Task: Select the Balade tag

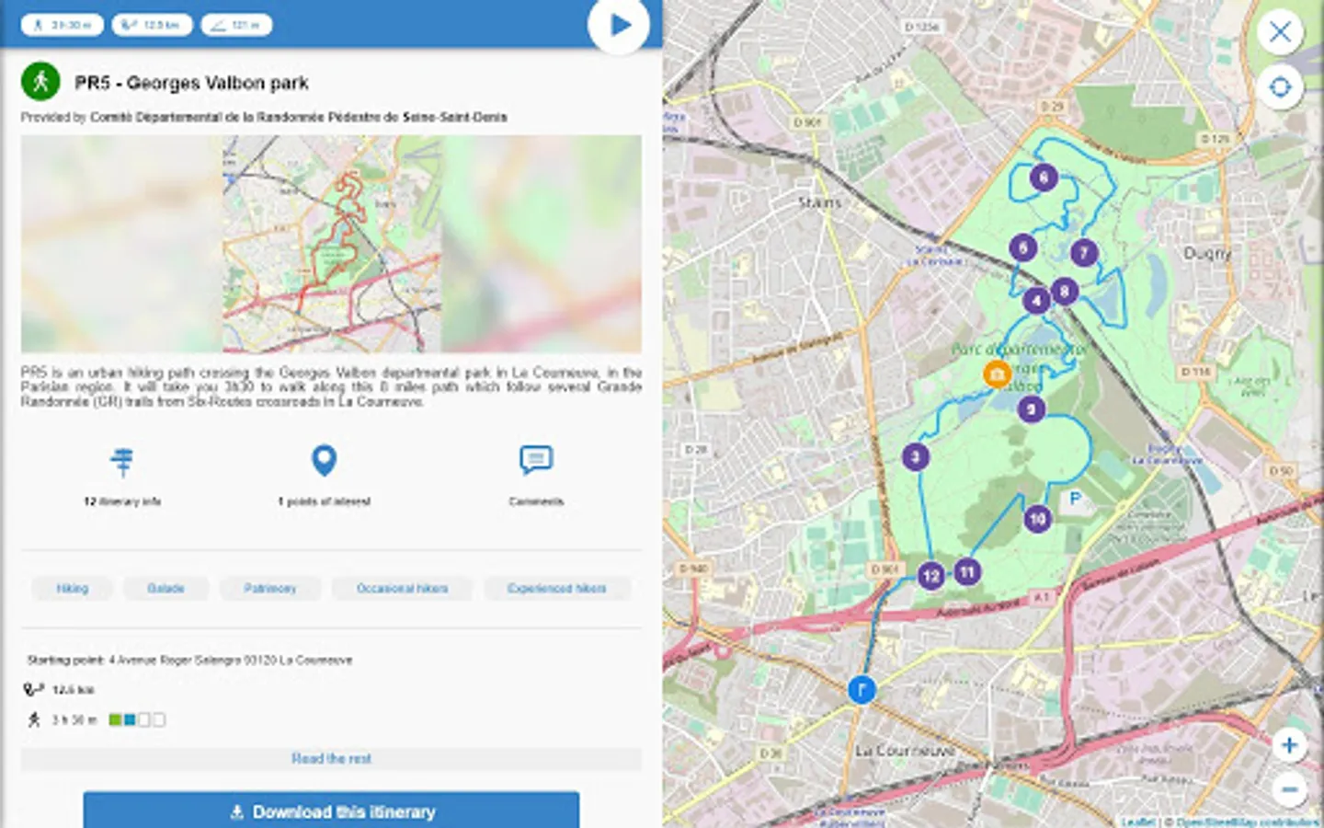Action: pyautogui.click(x=165, y=588)
